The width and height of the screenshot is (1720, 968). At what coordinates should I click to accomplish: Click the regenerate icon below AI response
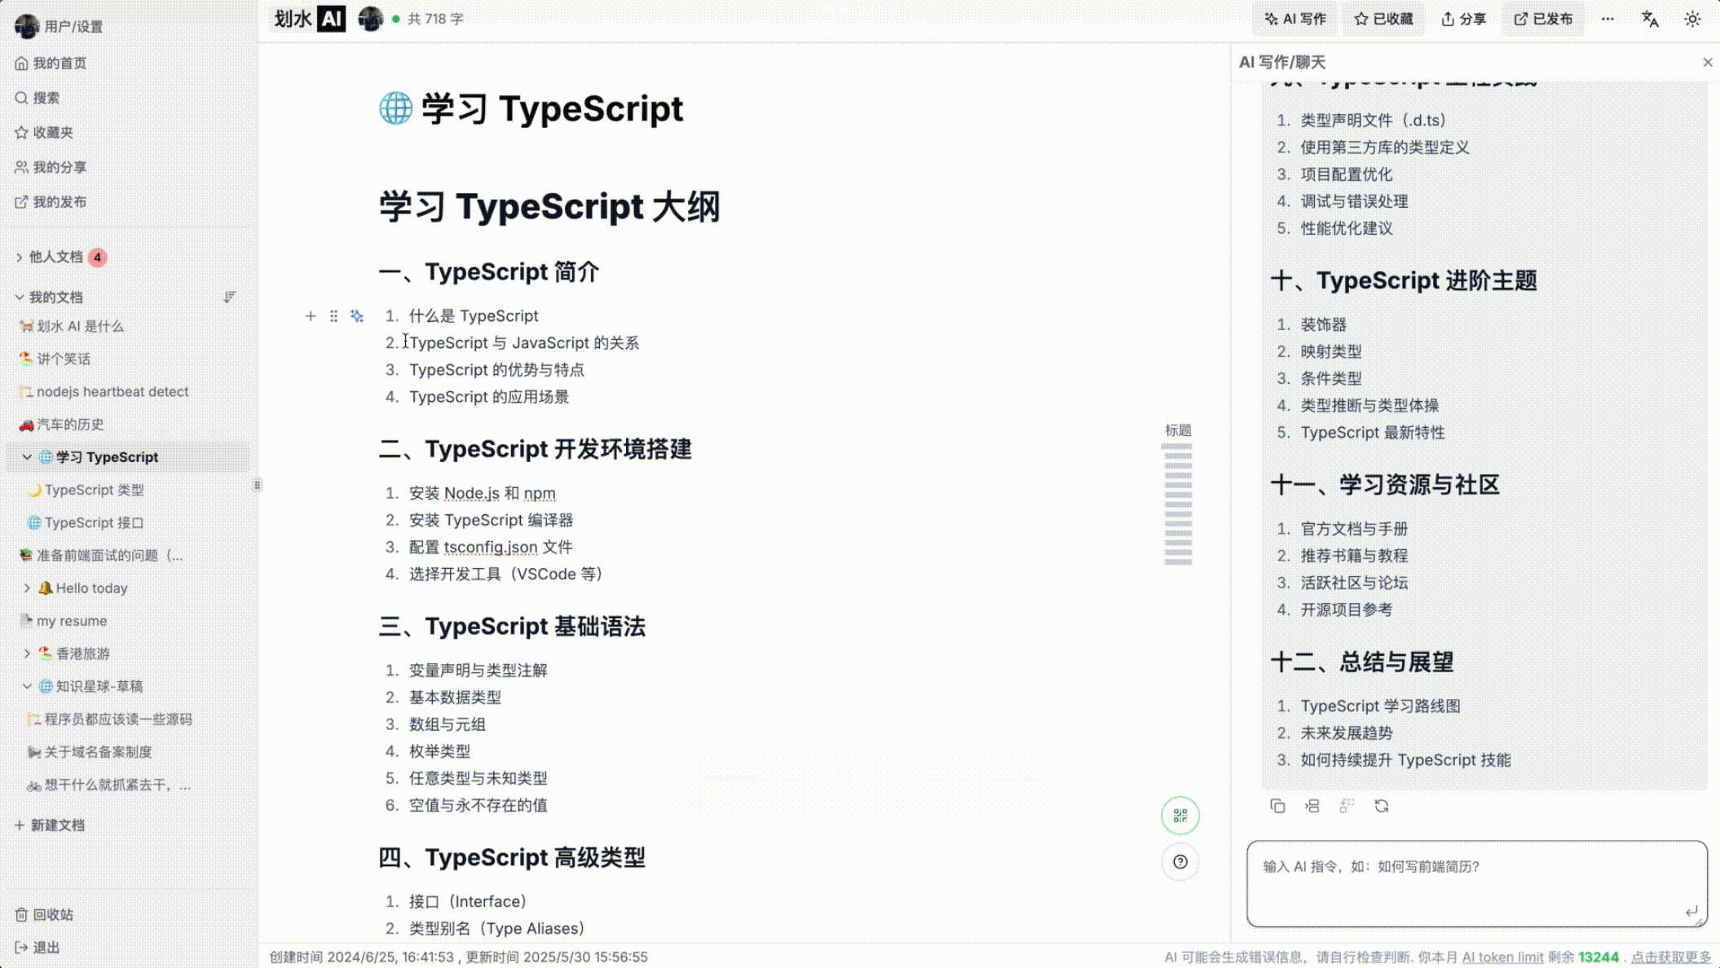pyautogui.click(x=1381, y=806)
